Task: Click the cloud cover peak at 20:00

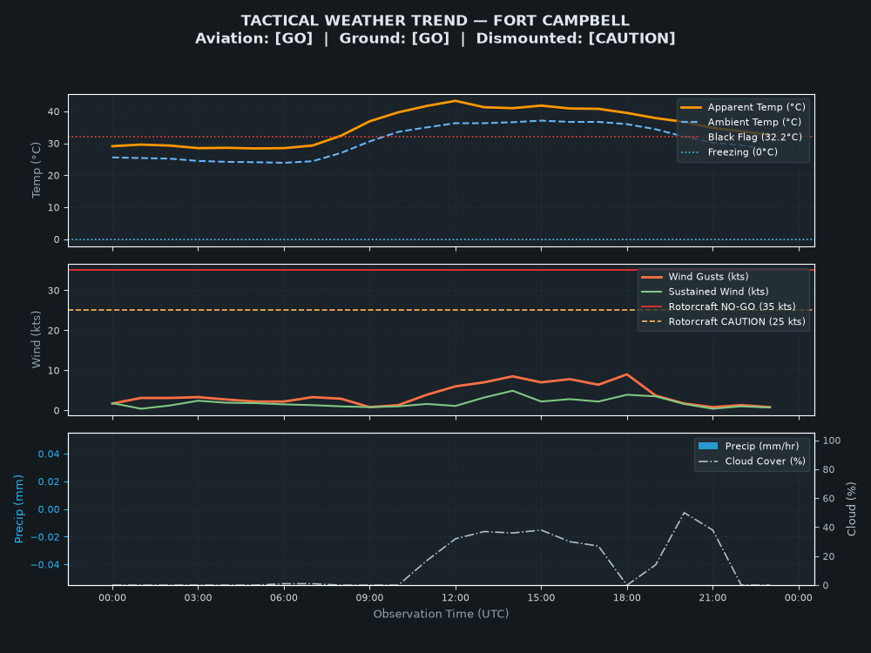Action: point(685,513)
